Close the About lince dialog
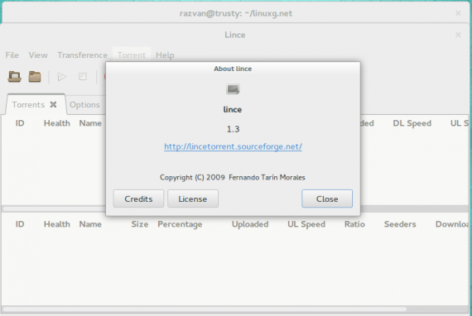Image resolution: width=472 pixels, height=316 pixels. (327, 199)
